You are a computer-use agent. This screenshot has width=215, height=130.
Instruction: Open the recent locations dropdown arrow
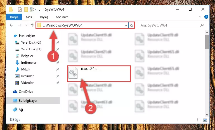[x=26, y=25]
